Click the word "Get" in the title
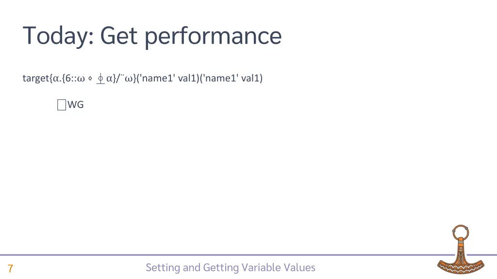Viewport: 497px width, 279px height. 119,36
